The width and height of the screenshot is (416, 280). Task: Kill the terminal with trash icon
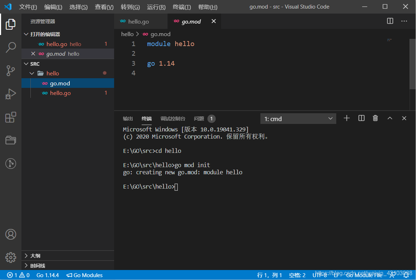coord(375,118)
